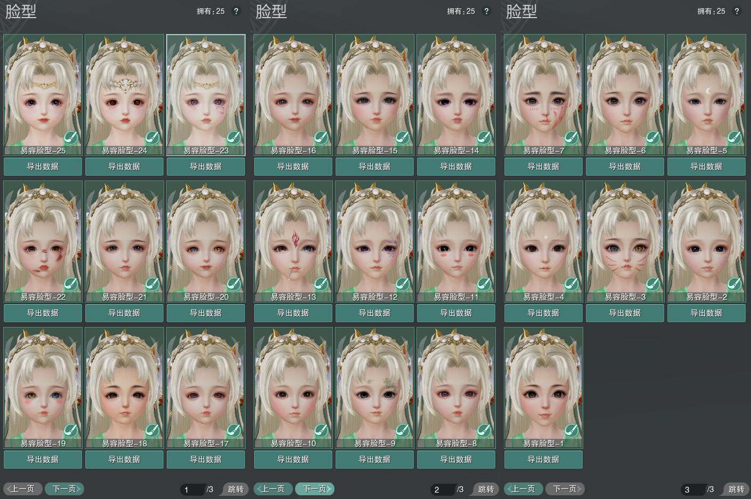
Task: Click 跳转 button beside page number 2
Action: [485, 489]
